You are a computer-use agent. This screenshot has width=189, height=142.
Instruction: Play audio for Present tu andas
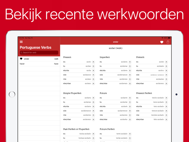(x=93, y=66)
